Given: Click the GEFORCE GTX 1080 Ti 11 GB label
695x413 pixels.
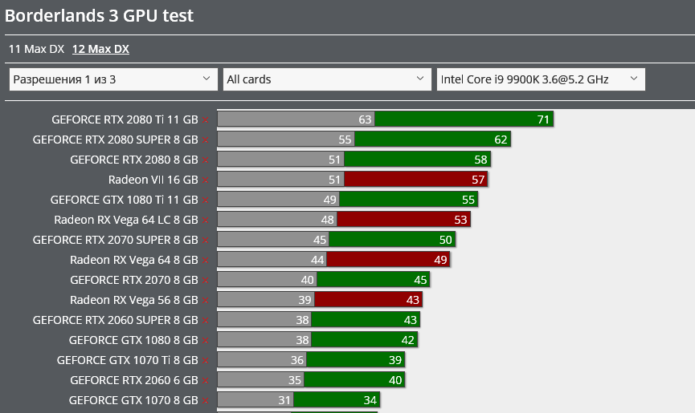Looking at the screenshot, I should click(x=124, y=200).
